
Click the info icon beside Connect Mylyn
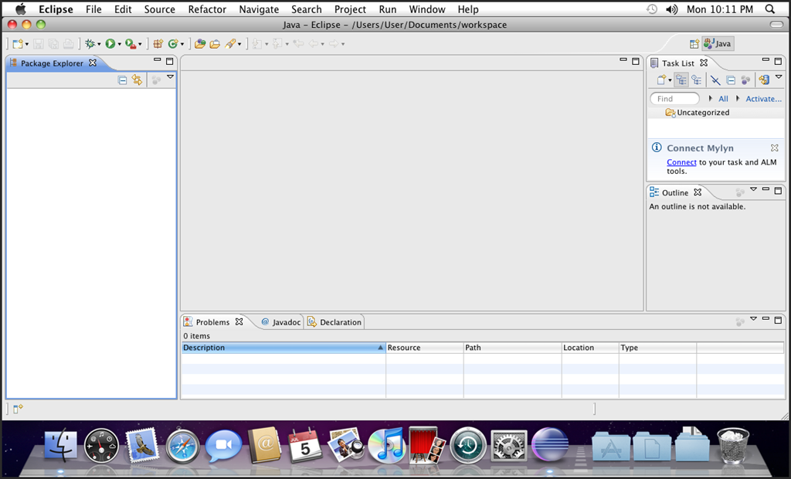pyautogui.click(x=657, y=148)
